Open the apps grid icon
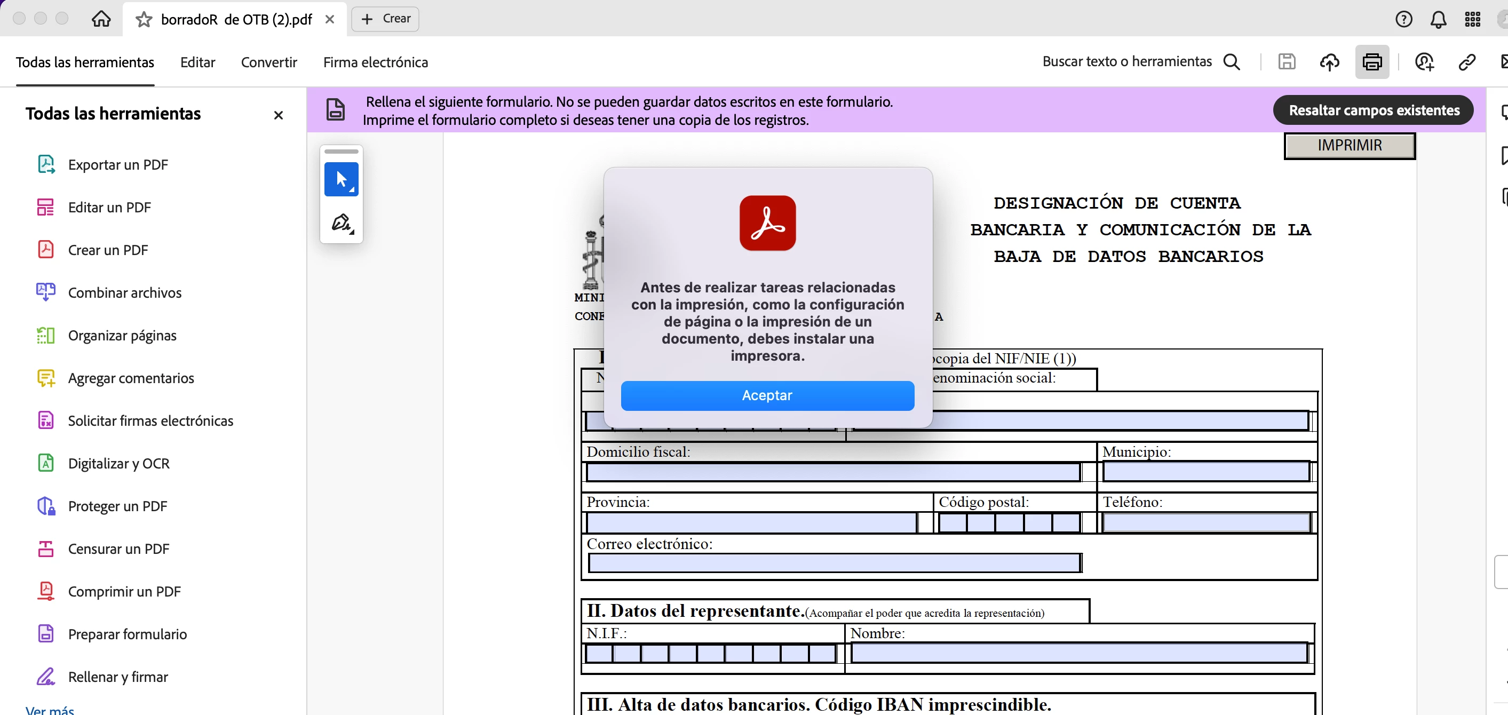1508x715 pixels. click(x=1472, y=19)
